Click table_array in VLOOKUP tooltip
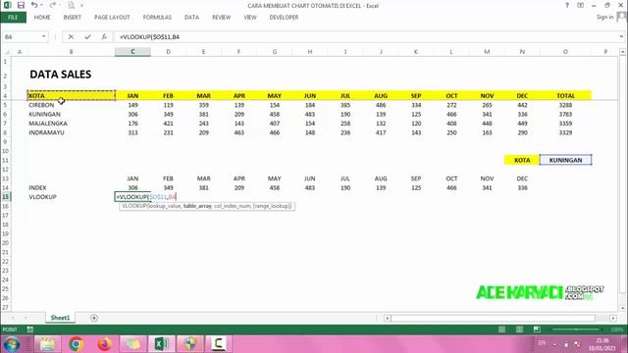The width and height of the screenshot is (628, 353). [197, 206]
